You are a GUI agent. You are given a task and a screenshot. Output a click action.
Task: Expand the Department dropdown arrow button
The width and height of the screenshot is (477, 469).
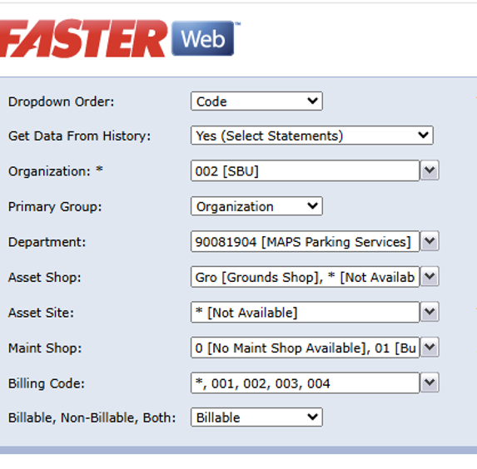(430, 241)
